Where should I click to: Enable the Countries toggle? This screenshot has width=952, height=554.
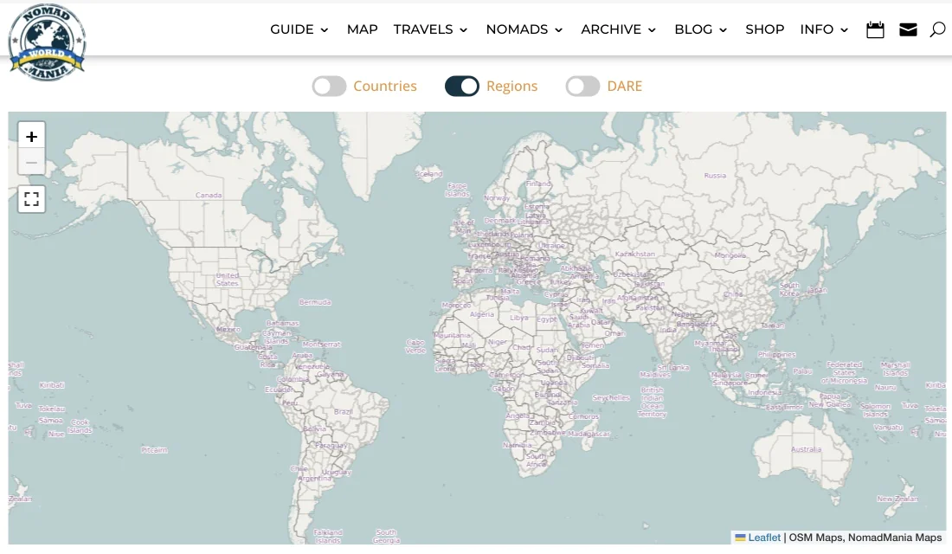[330, 86]
